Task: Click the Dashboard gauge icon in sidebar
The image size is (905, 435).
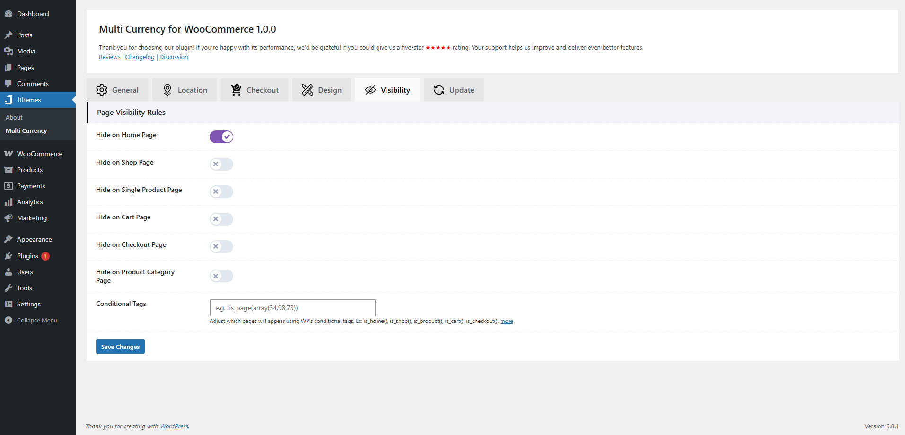Action: (9, 14)
